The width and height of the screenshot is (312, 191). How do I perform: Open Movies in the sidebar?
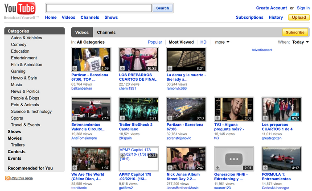point(15,138)
